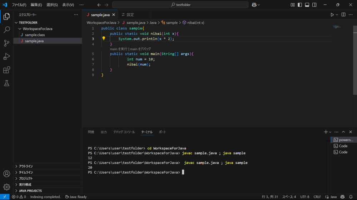Open Run and Debug view

[6, 57]
